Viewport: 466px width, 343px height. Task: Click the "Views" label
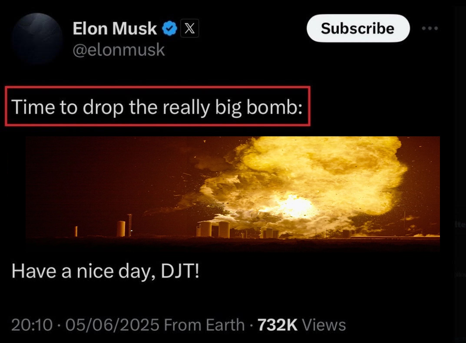click(324, 325)
